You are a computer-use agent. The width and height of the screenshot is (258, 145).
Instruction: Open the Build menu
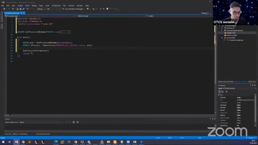pyautogui.click(x=27, y=6)
